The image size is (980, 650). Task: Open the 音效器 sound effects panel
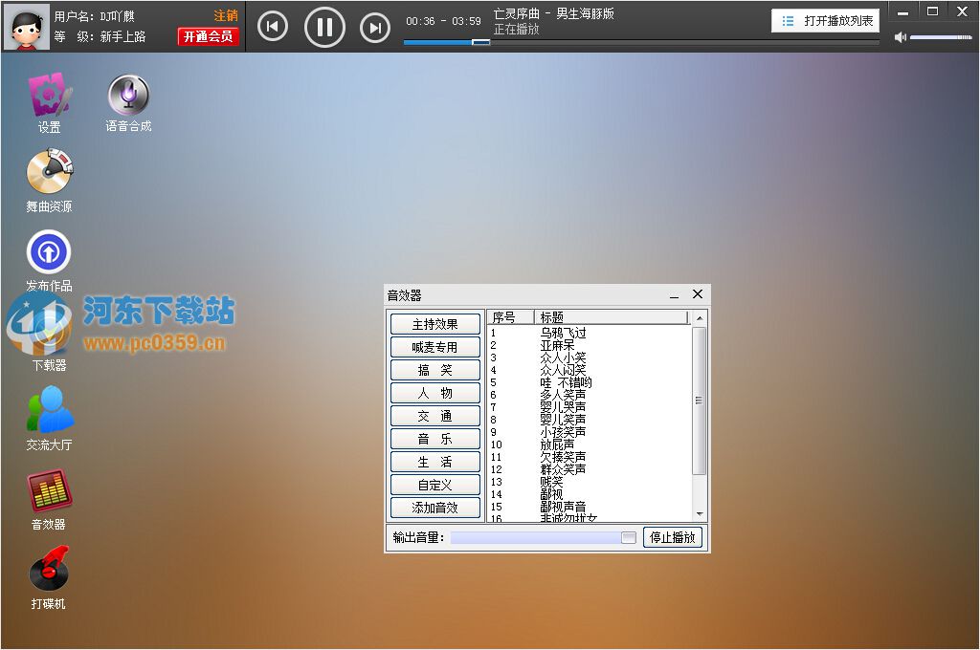tap(48, 497)
